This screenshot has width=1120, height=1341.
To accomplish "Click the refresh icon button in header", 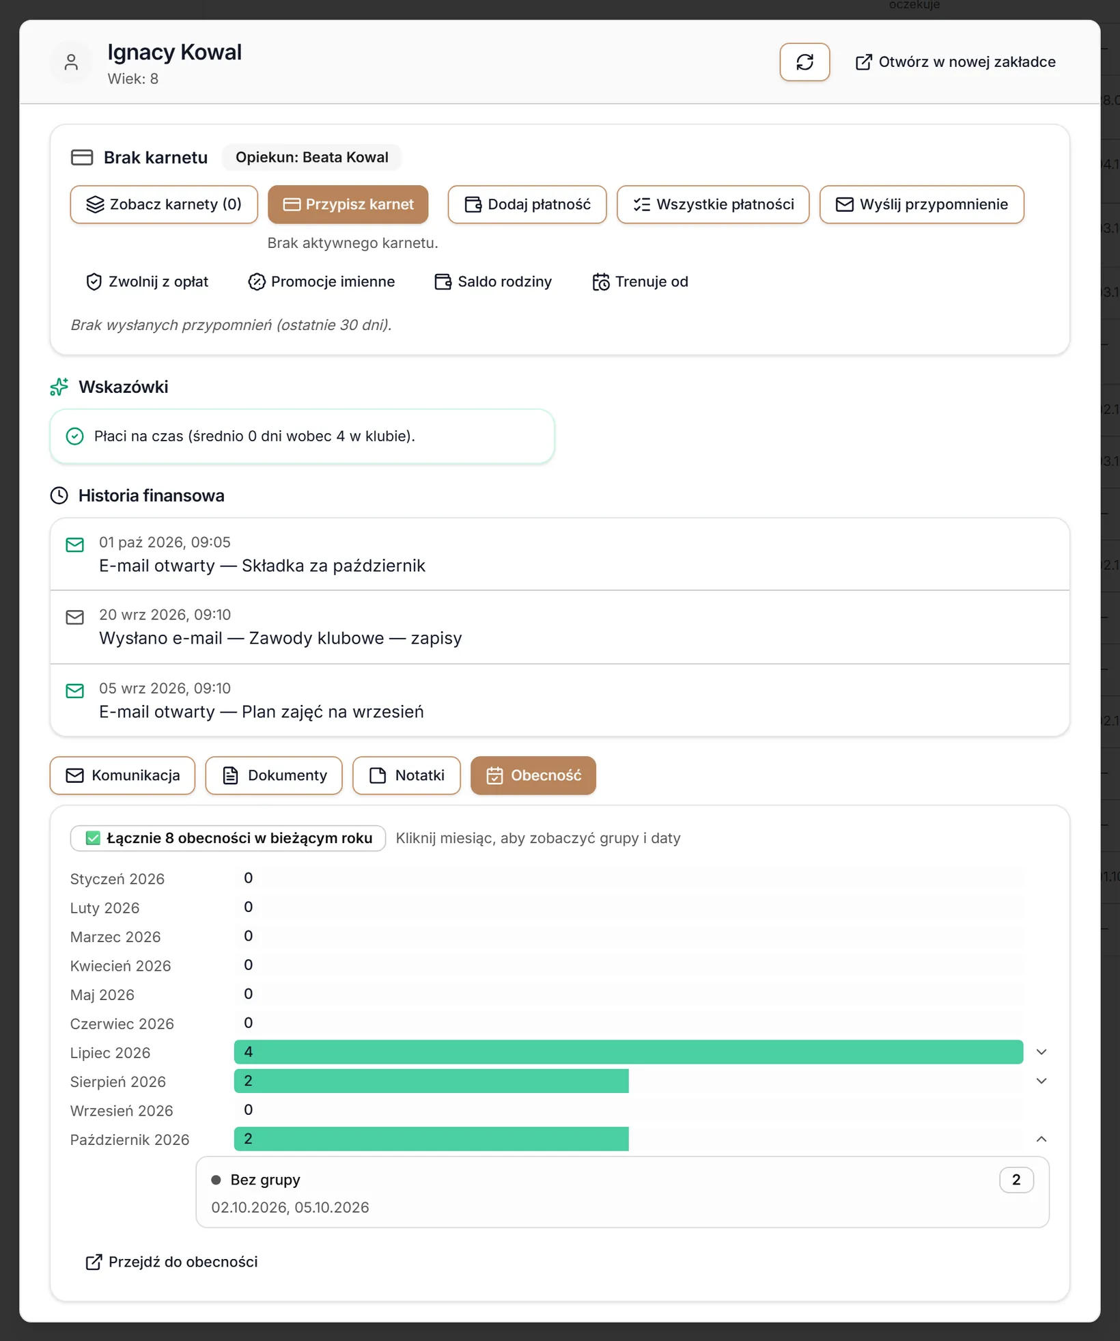I will (x=804, y=62).
